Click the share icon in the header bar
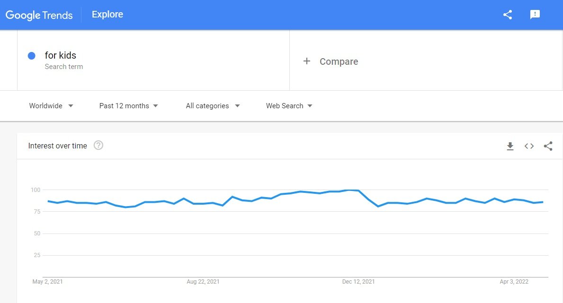 point(507,15)
